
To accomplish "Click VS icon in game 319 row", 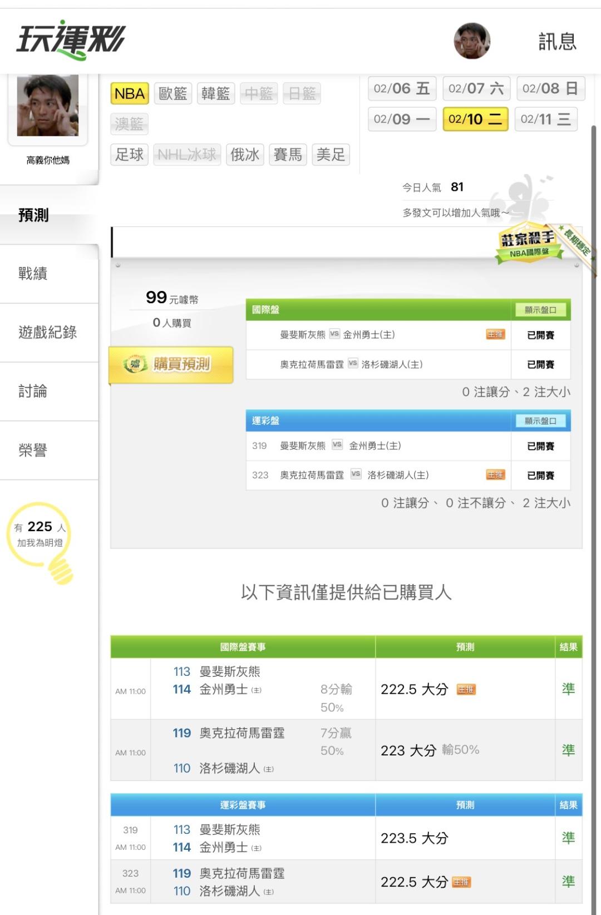I will pyautogui.click(x=337, y=444).
